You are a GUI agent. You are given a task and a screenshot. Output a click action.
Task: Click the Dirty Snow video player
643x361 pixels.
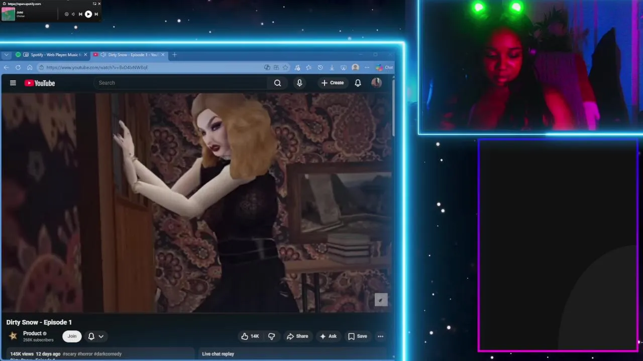pos(196,203)
